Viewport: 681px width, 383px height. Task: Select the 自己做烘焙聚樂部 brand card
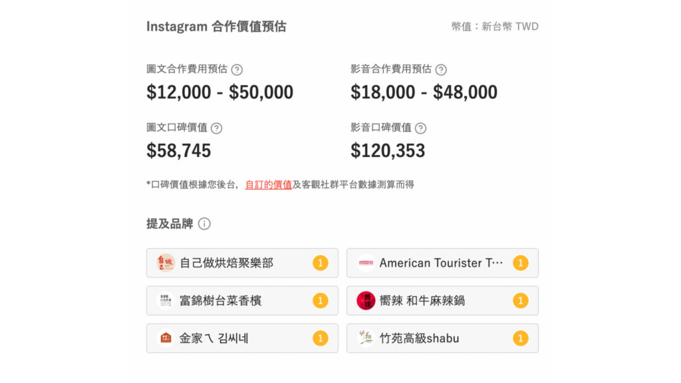[242, 263]
